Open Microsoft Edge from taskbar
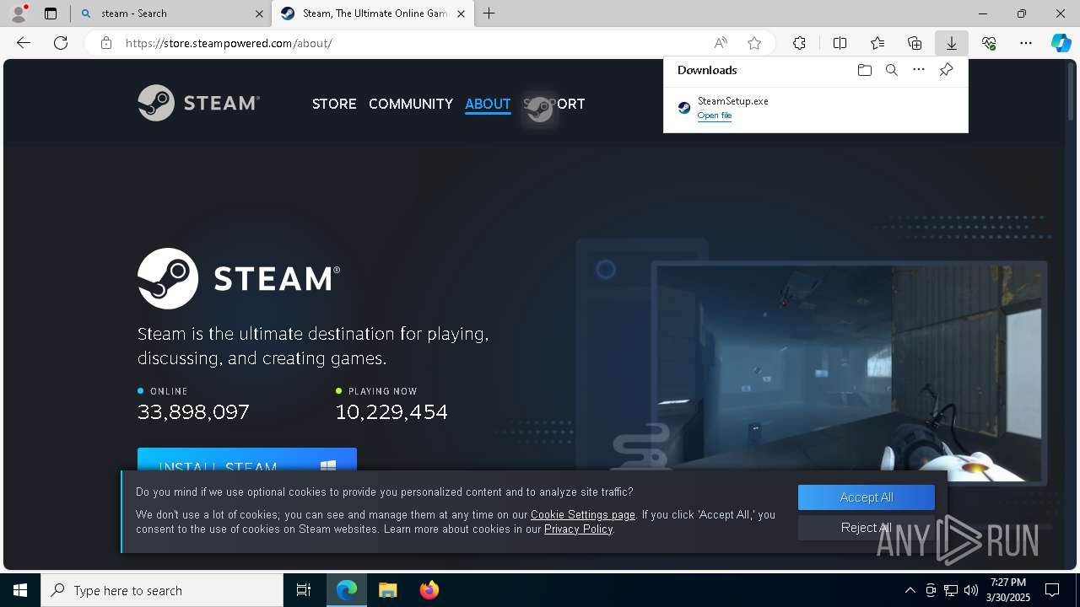The height and width of the screenshot is (607, 1080). (x=347, y=590)
